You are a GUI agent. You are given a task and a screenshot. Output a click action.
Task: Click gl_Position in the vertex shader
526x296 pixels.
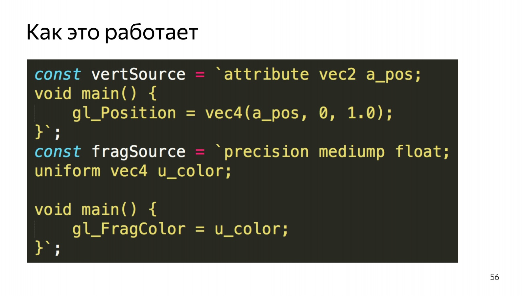124,113
